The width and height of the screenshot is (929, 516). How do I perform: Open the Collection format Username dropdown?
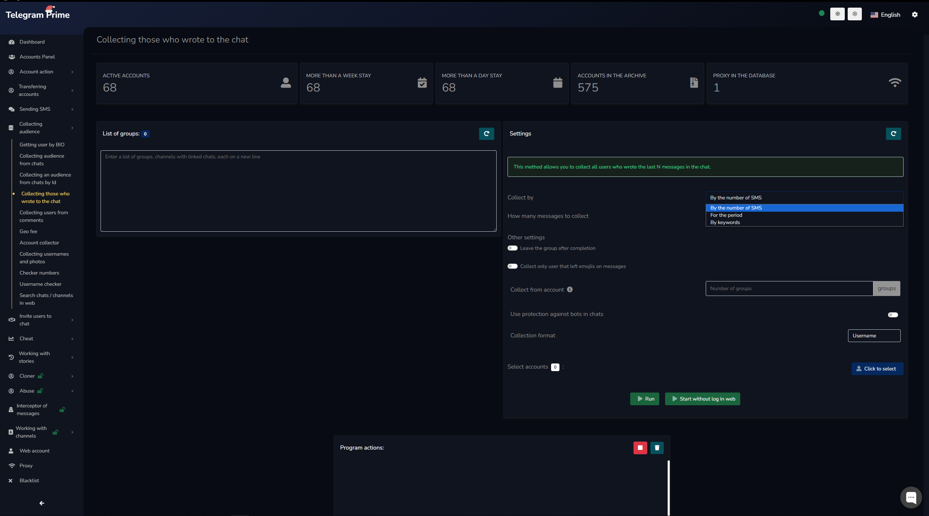(874, 336)
